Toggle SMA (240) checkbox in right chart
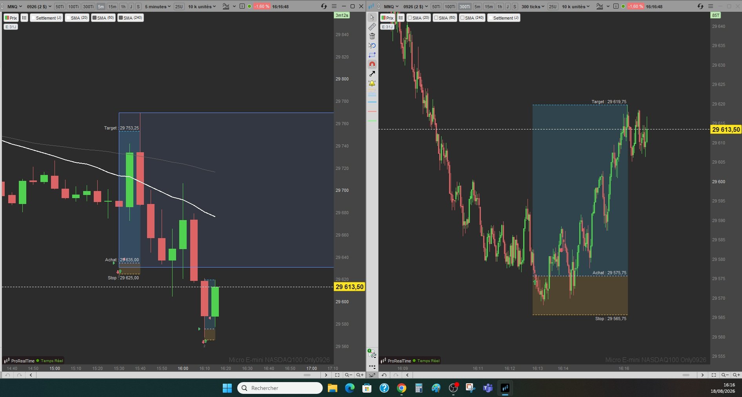Screen dimensions: 742x397 pos(462,18)
